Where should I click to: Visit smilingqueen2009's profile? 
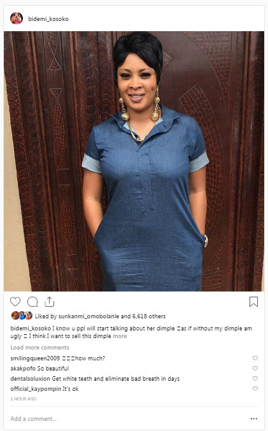tap(35, 358)
